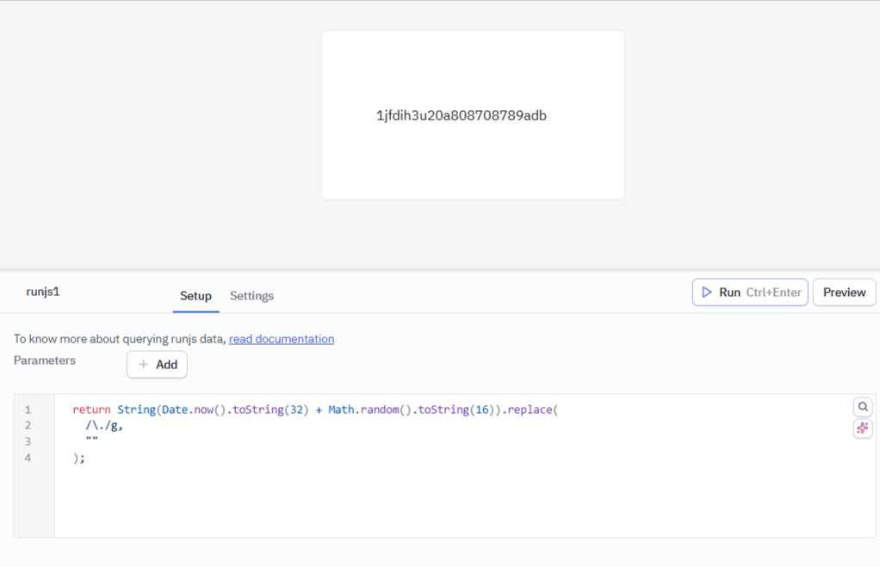The image size is (880, 567).
Task: Preview the query result
Action: [x=844, y=292]
